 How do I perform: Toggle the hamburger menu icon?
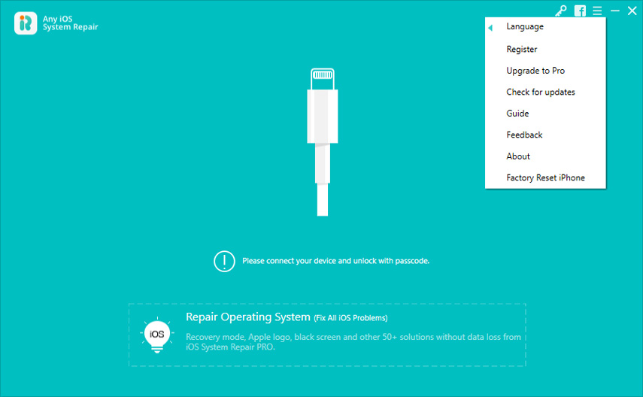point(597,11)
